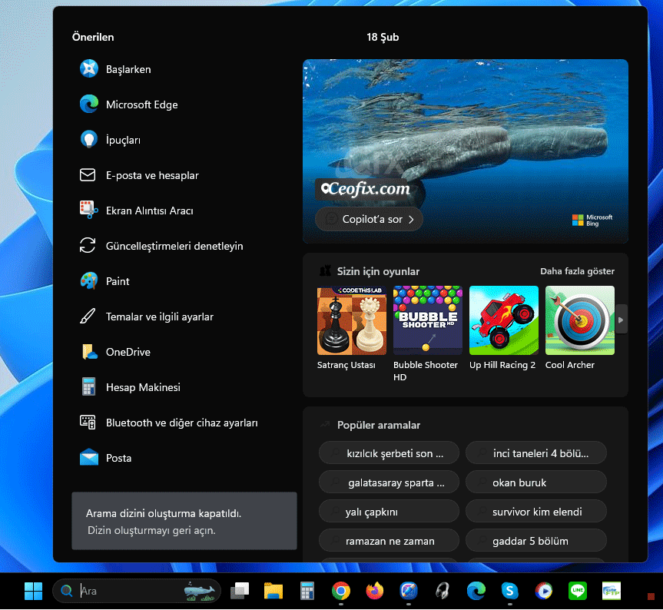Image resolution: width=663 pixels, height=610 pixels.
Task: Click the Temalar ve ilgili ayarlar label
Action: tap(159, 317)
